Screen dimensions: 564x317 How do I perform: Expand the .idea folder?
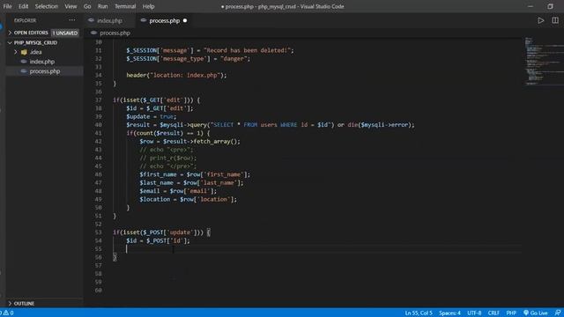tap(16, 52)
